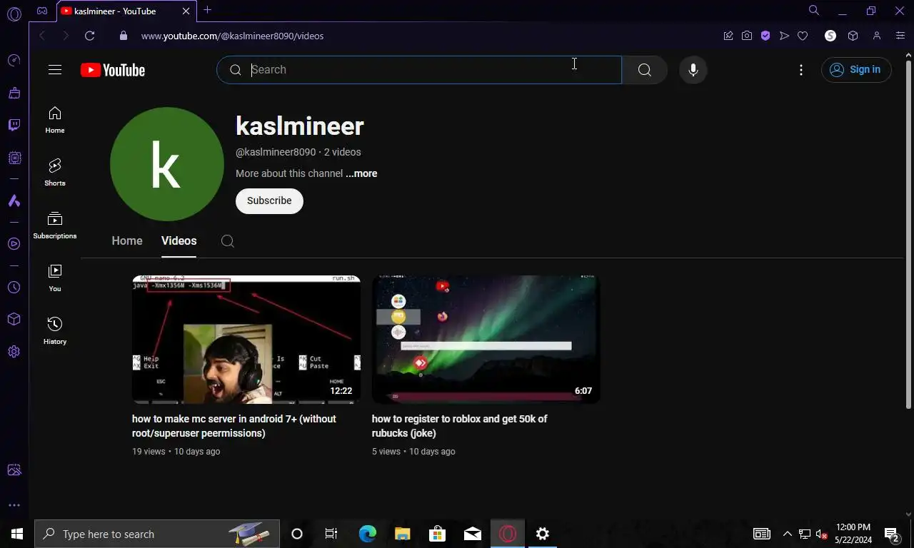Search within the channel using magnifier
The height and width of the screenshot is (548, 914).
tap(228, 241)
